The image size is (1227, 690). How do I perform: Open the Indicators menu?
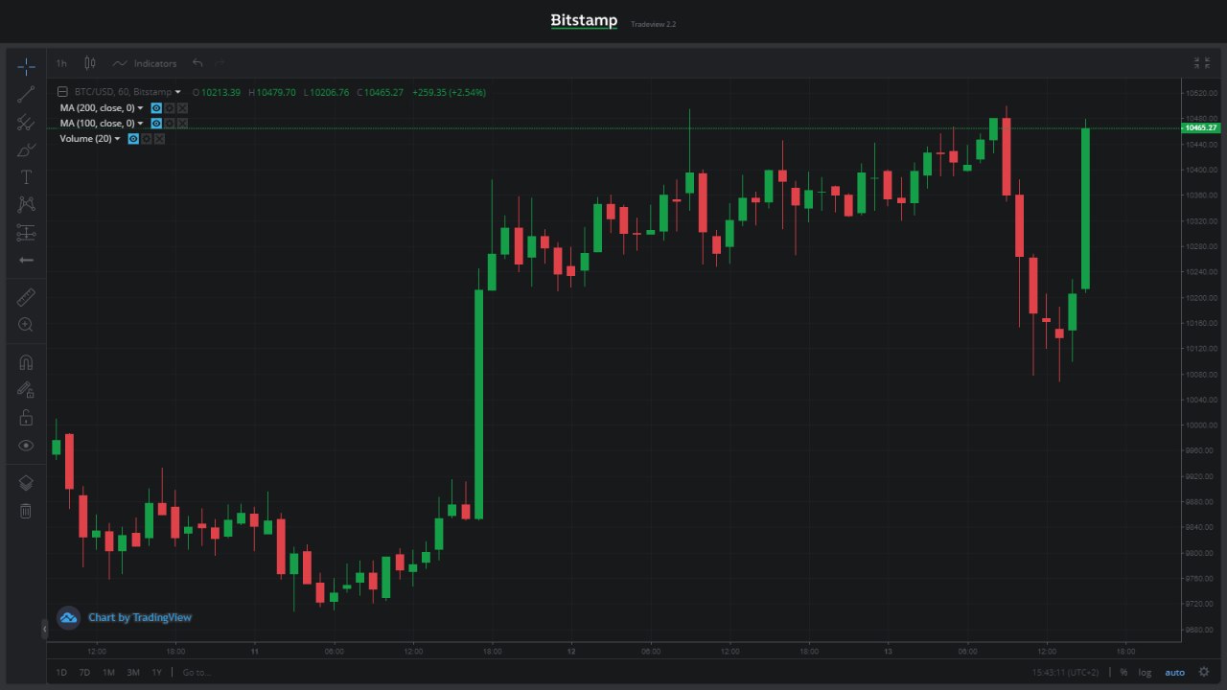coord(145,63)
